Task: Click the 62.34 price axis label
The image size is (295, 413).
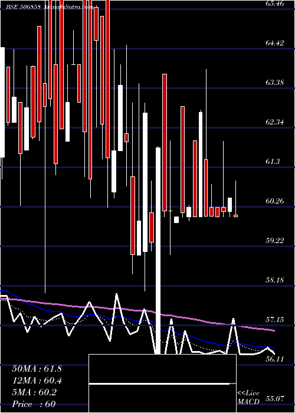Action: point(275,122)
